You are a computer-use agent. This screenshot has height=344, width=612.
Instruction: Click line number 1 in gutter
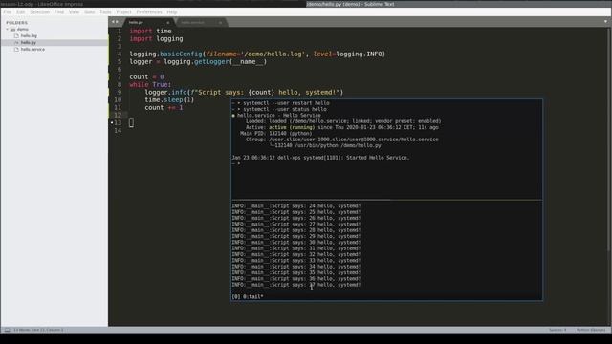click(x=120, y=32)
